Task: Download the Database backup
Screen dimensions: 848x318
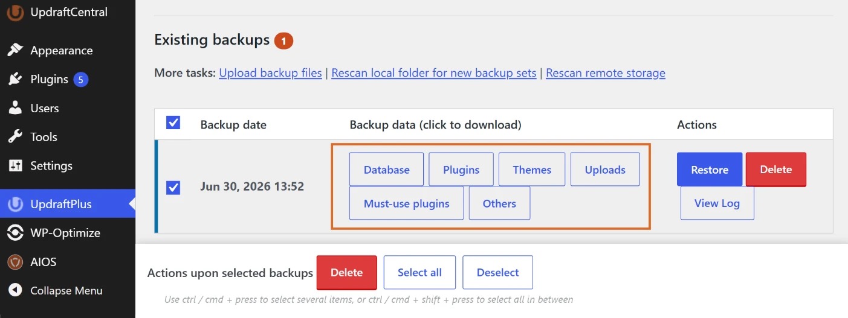Action: coord(387,170)
